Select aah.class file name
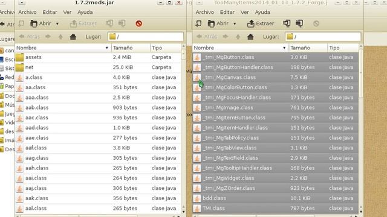Image resolution: width=387 pixels, height=217 pixels. [37, 168]
